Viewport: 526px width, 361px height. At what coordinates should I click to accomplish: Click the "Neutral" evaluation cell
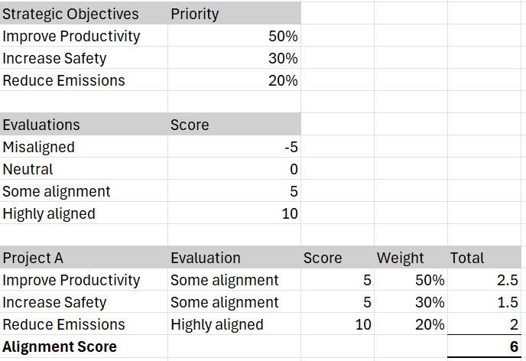pyautogui.click(x=28, y=169)
